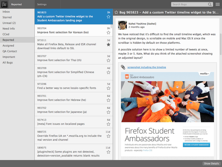Open the hamburger menu icon
The height and width of the screenshot is (167, 222).
click(x=218, y=4)
